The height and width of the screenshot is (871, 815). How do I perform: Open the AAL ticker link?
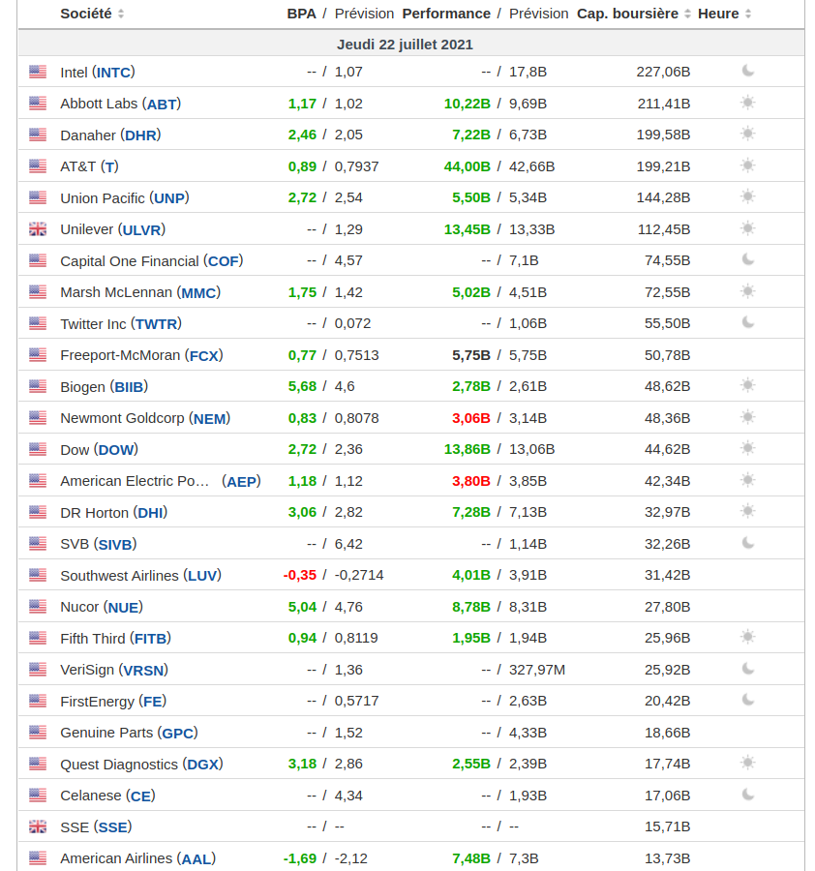196,858
